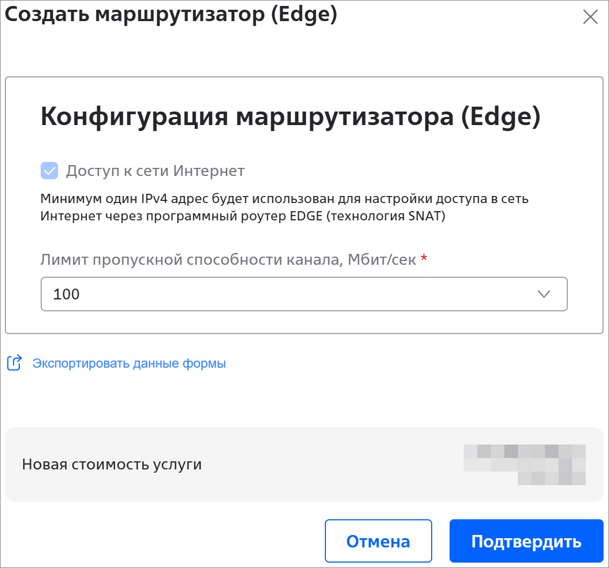The height and width of the screenshot is (568, 609).
Task: Click the 'Новая стоимость услуги' label
Action: (112, 465)
